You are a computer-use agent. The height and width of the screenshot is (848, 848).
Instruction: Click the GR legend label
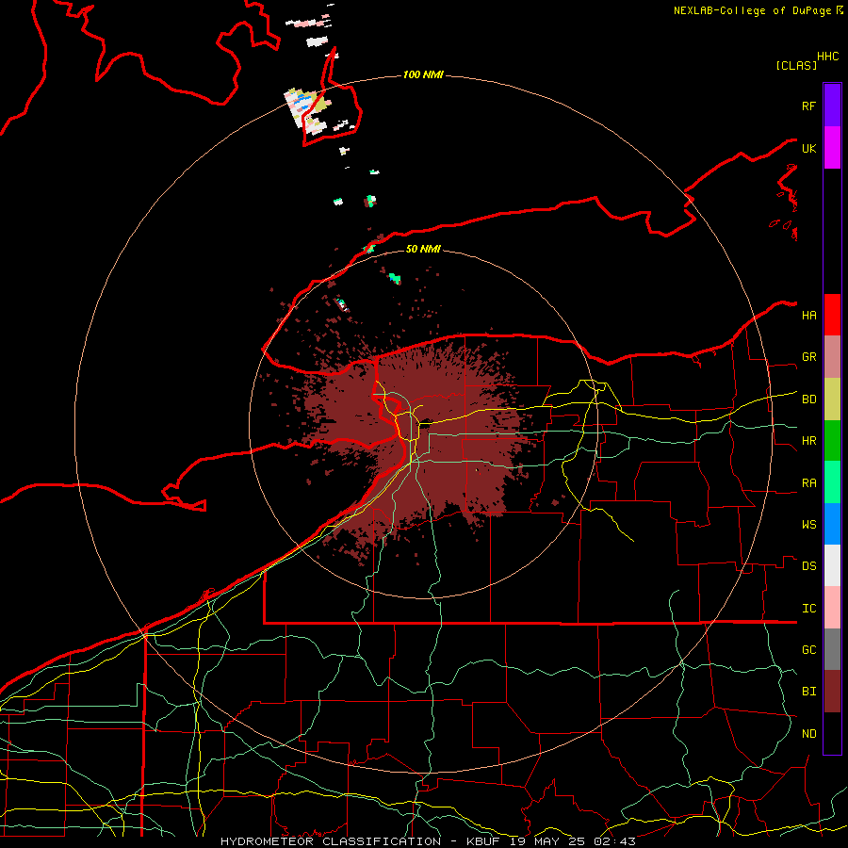tap(808, 357)
